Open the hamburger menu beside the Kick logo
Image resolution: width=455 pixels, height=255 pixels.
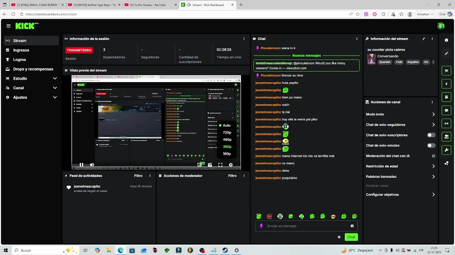coord(9,26)
